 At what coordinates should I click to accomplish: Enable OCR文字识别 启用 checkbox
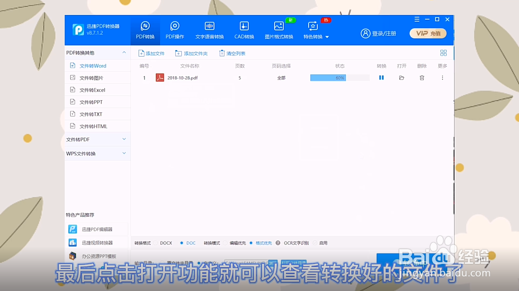[315, 243]
